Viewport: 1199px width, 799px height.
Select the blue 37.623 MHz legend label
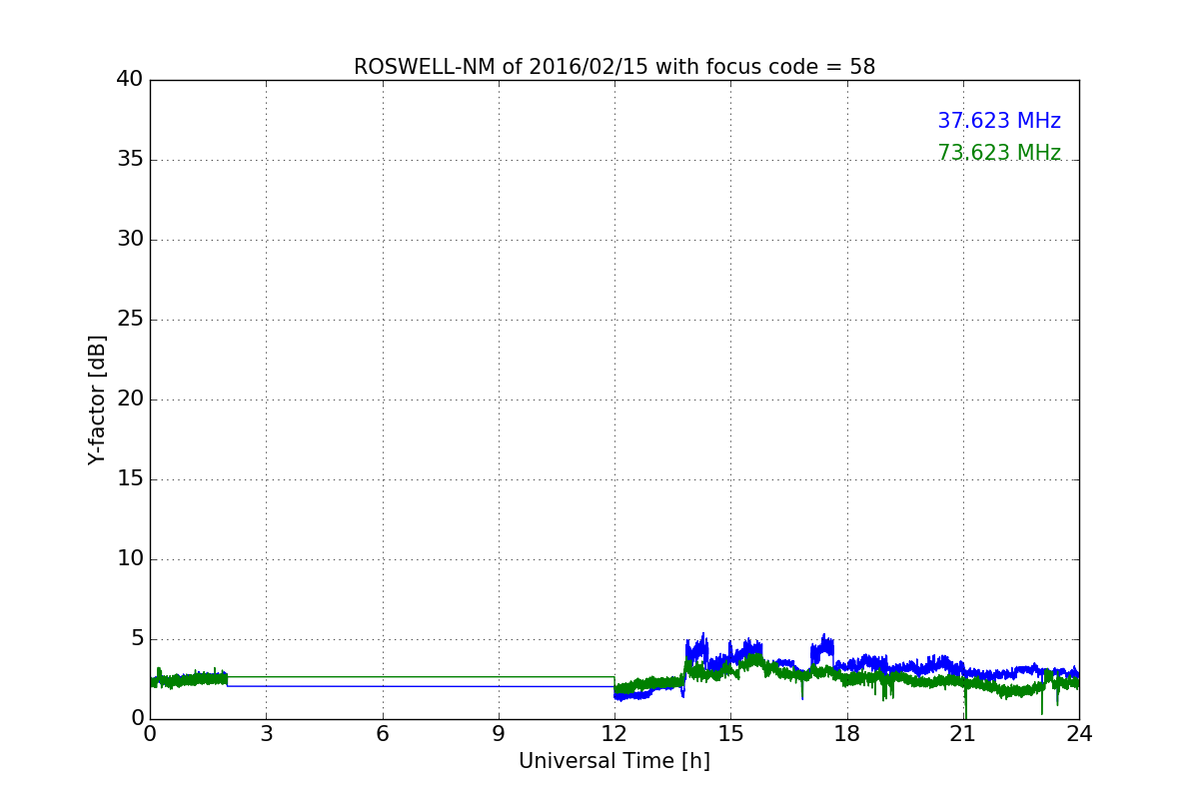(999, 121)
